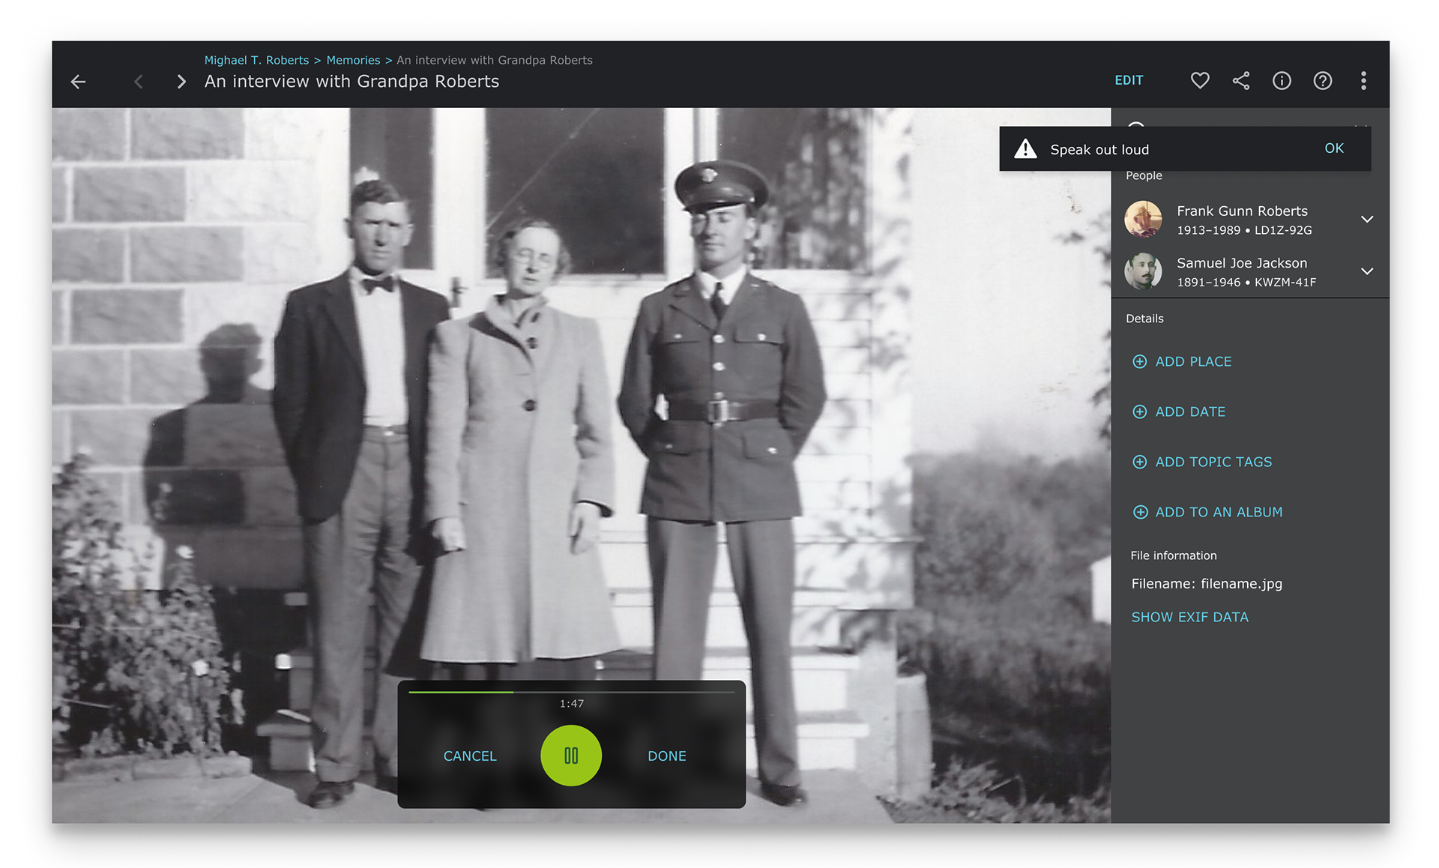The height and width of the screenshot is (868, 1439).
Task: Select the name Frank Gunn Roberts
Action: pyautogui.click(x=1242, y=211)
